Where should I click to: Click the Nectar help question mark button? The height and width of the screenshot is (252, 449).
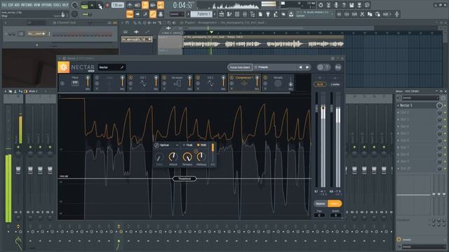328,67
